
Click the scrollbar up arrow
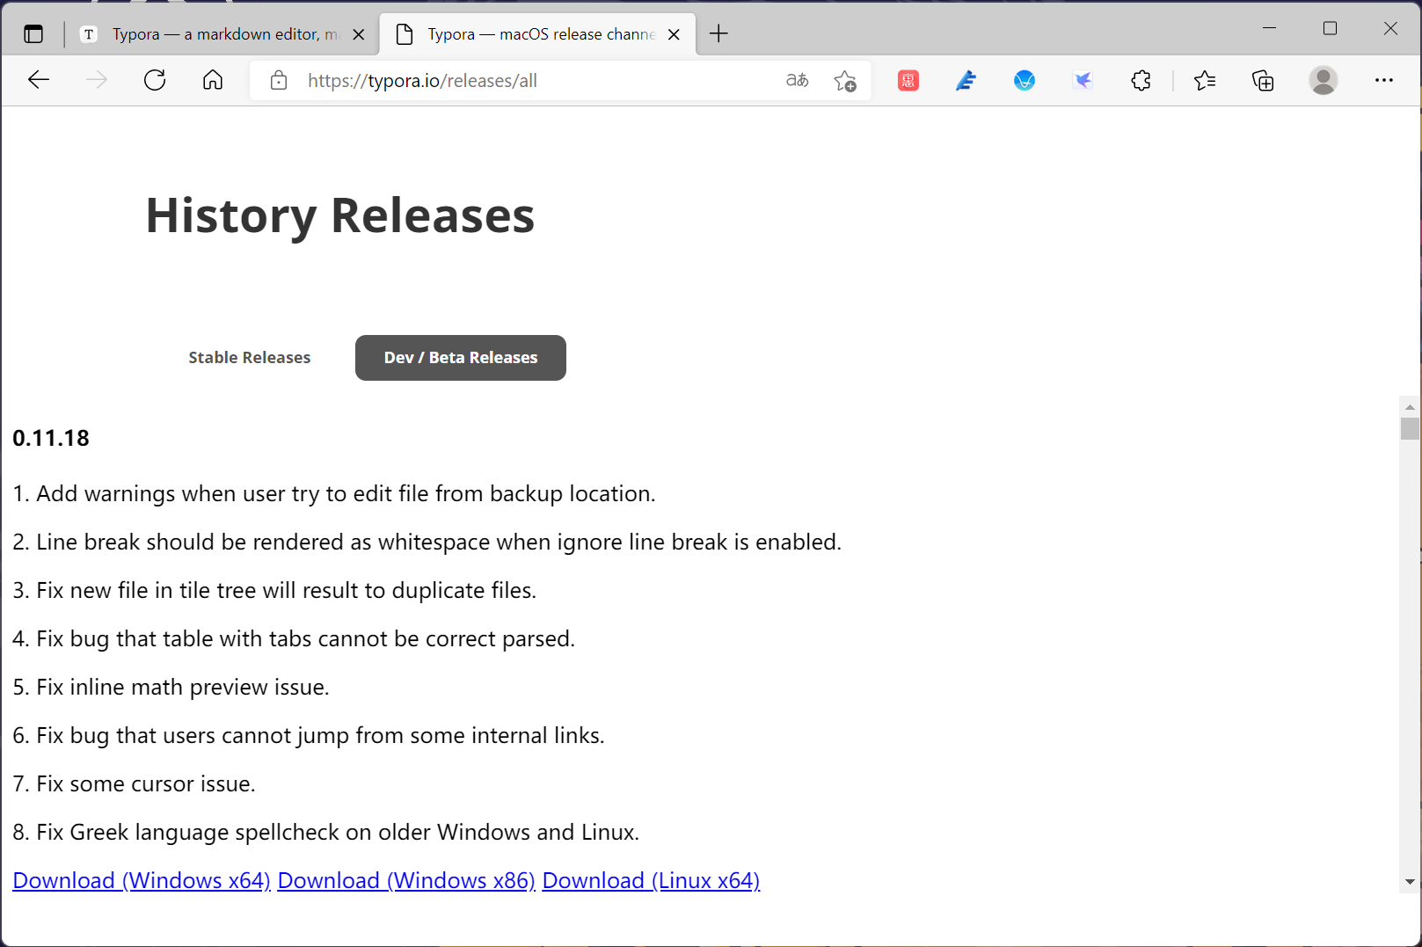point(1410,407)
